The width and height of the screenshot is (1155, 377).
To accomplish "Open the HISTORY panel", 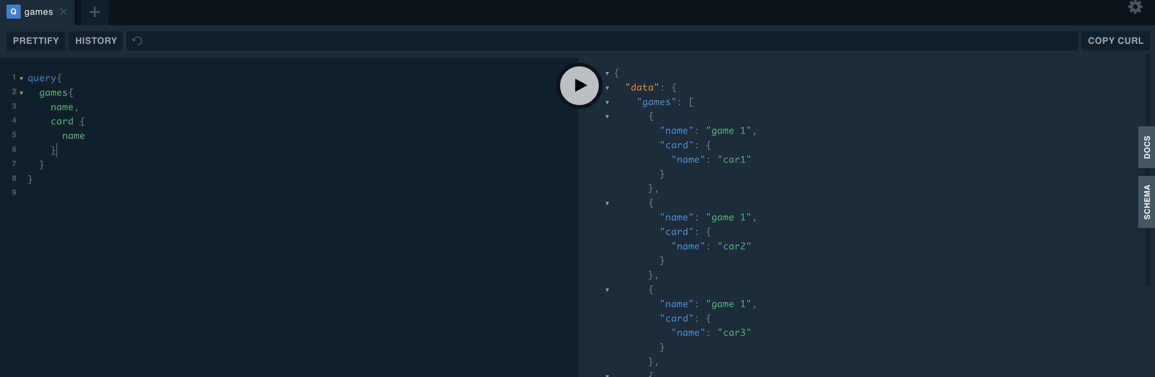I will (96, 41).
